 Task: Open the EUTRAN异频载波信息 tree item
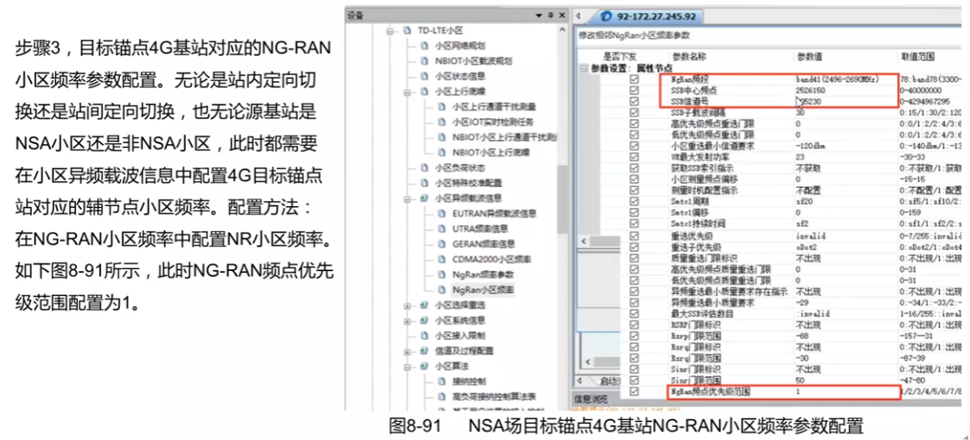[x=494, y=213]
